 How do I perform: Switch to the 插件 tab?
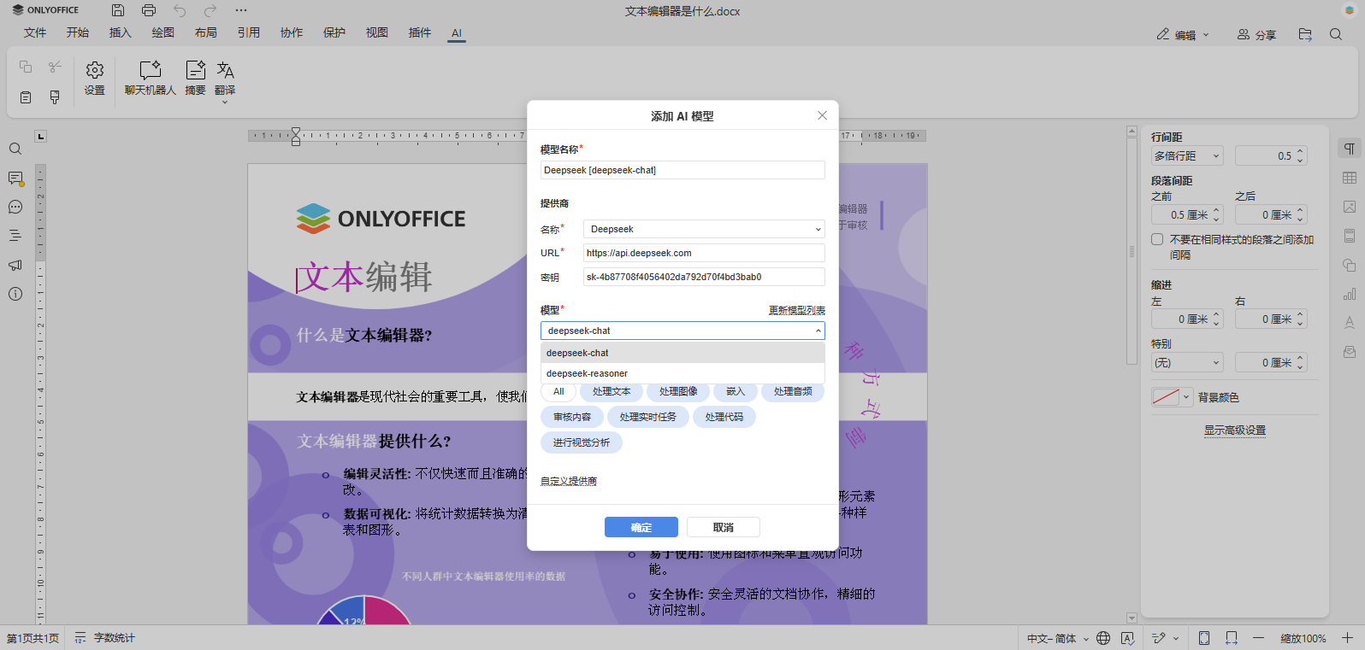click(420, 32)
